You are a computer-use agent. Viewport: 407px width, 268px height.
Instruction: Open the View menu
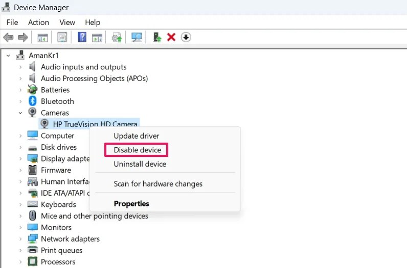[x=67, y=22]
